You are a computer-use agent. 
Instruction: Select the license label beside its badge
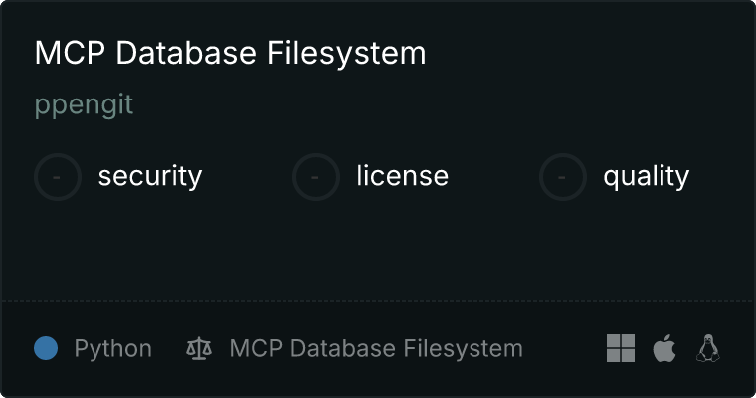pyautogui.click(x=402, y=177)
